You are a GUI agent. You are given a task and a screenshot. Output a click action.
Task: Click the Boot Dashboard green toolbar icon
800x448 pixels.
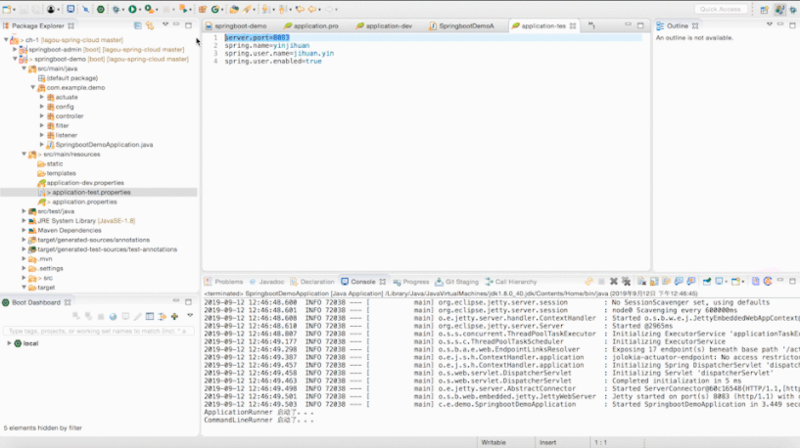(101, 9)
